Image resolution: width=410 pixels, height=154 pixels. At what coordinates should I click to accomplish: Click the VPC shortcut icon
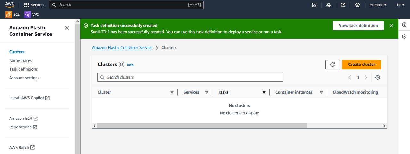point(28,14)
